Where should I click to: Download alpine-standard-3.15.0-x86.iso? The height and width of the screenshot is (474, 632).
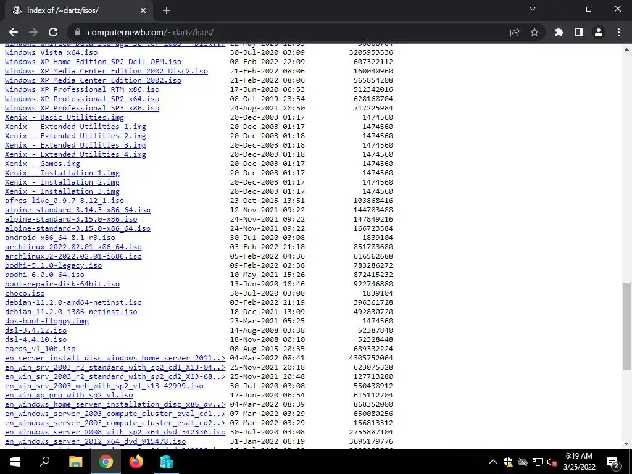click(71, 219)
